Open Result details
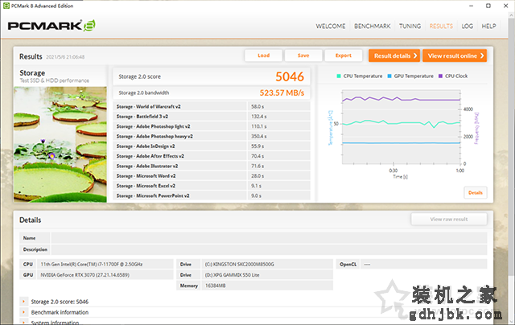The height and width of the screenshot is (325, 515). point(394,56)
